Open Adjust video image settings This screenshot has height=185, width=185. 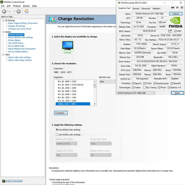pos(20,60)
